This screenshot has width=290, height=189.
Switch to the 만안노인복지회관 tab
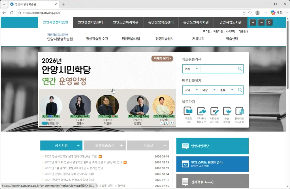[126, 22]
